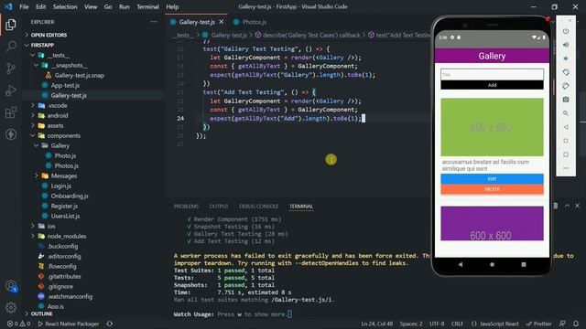
Task: Open Login.js in the explorer
Action: coord(61,186)
